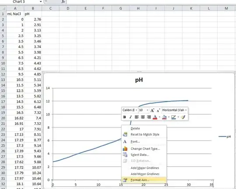Align text right in mini toolbar
Image resolution: width=236 pixels, height=189 pixels.
coord(149,117)
